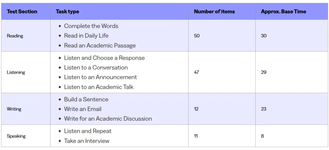Image resolution: width=329 pixels, height=150 pixels.
Task: Click the Complete the Words item
Action: tap(91, 26)
